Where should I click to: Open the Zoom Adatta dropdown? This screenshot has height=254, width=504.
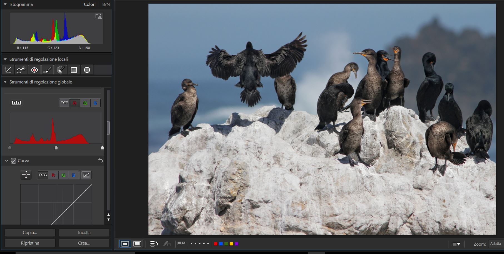496,244
